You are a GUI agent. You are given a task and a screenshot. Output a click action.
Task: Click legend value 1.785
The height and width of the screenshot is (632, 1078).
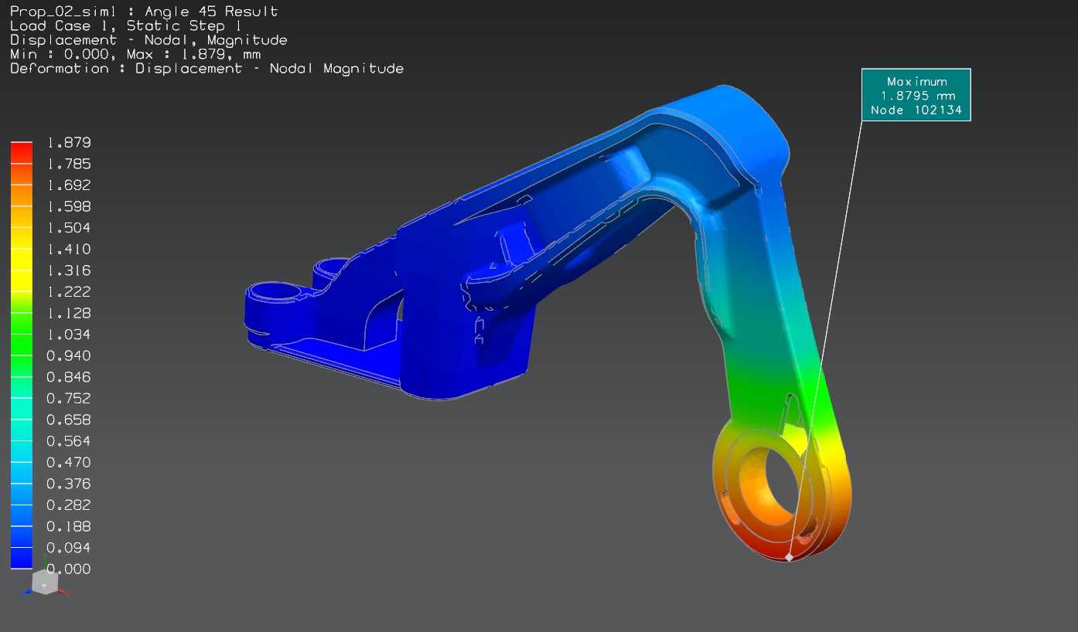point(69,164)
